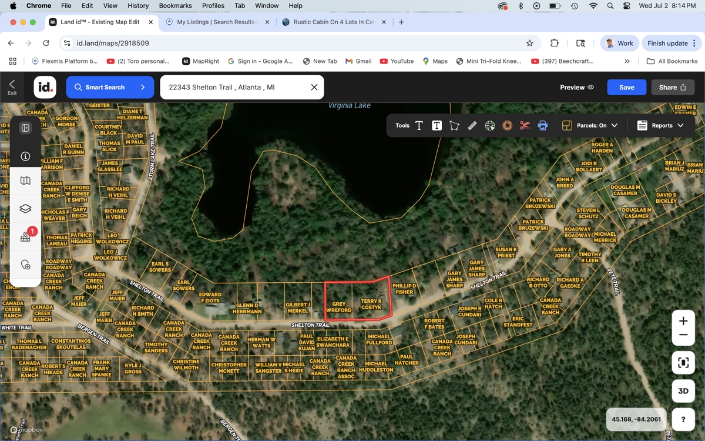
Task: Pick the ruler measure tool
Action: (472, 125)
